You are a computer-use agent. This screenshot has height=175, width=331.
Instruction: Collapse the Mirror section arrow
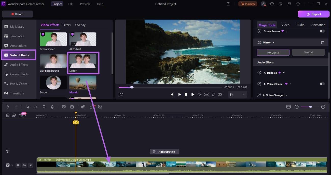(x=273, y=42)
